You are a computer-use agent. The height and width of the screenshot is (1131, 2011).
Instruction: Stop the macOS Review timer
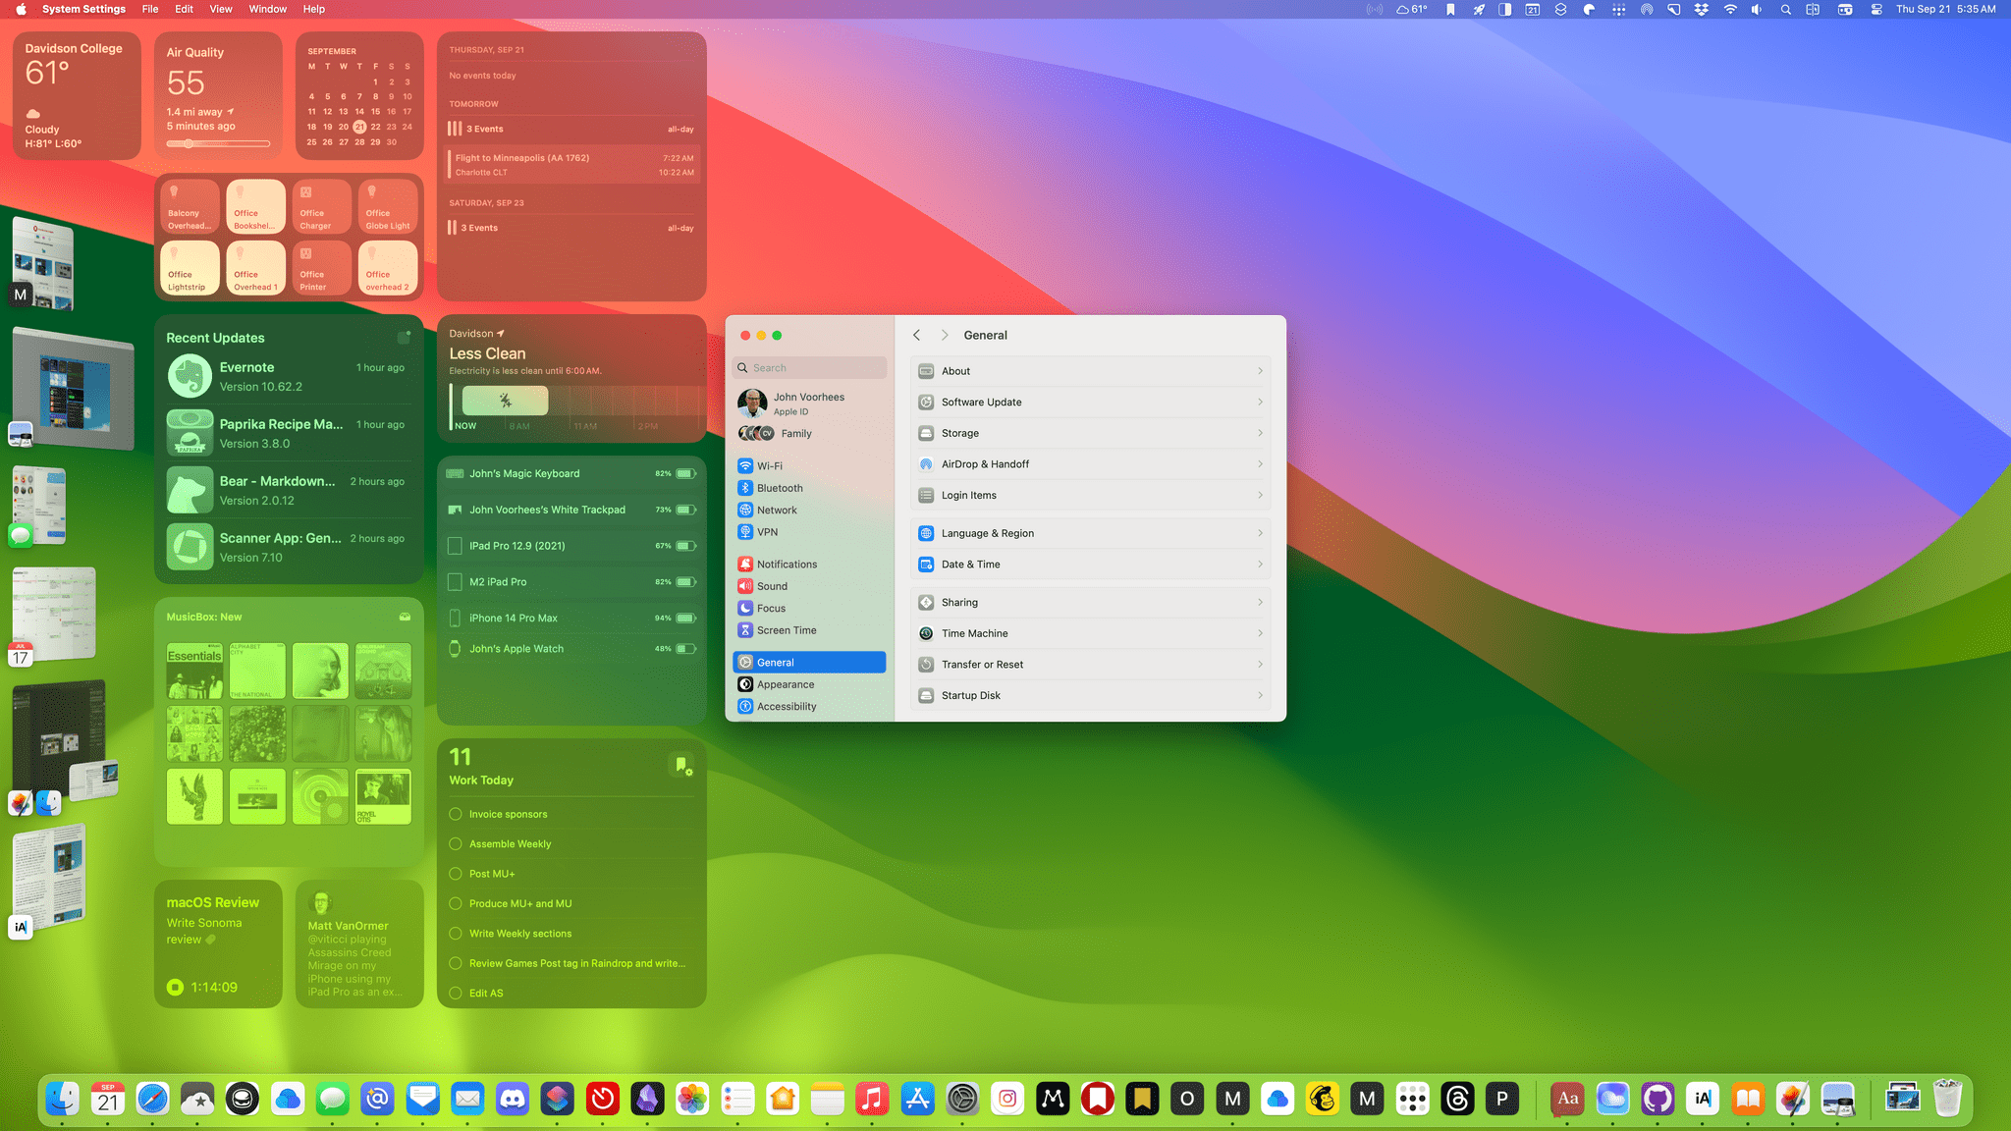coord(175,988)
